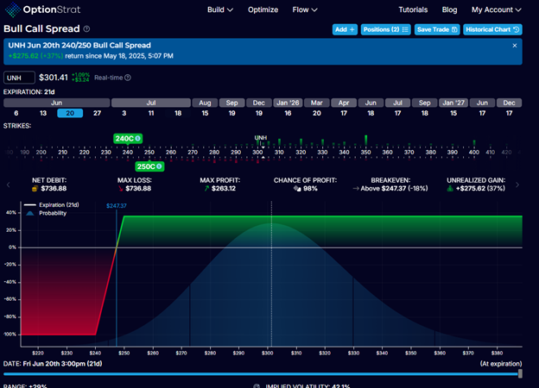Click the Add button

[345, 29]
